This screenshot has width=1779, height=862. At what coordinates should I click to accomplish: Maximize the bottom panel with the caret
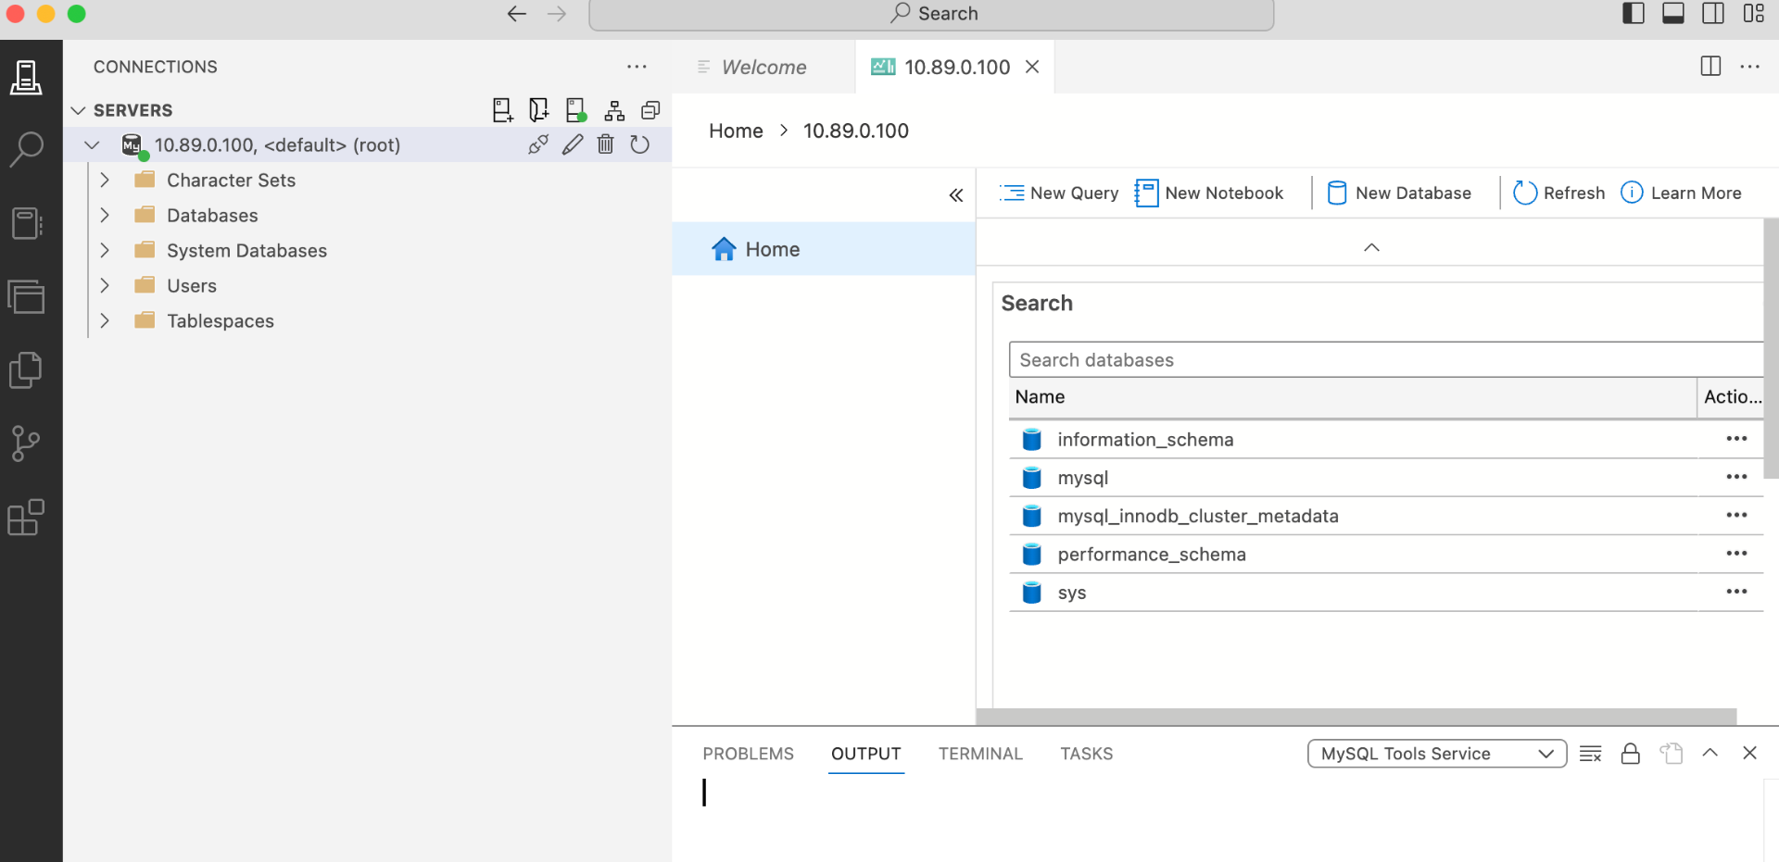pos(1710,753)
